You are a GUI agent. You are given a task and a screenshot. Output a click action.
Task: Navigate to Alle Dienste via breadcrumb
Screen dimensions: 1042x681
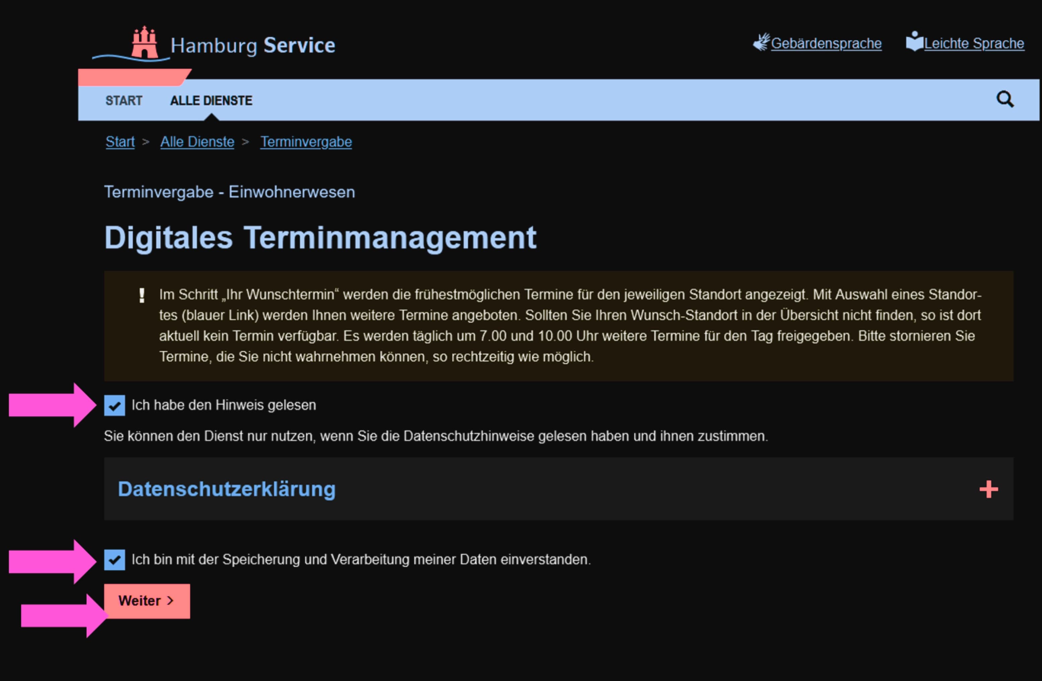197,141
